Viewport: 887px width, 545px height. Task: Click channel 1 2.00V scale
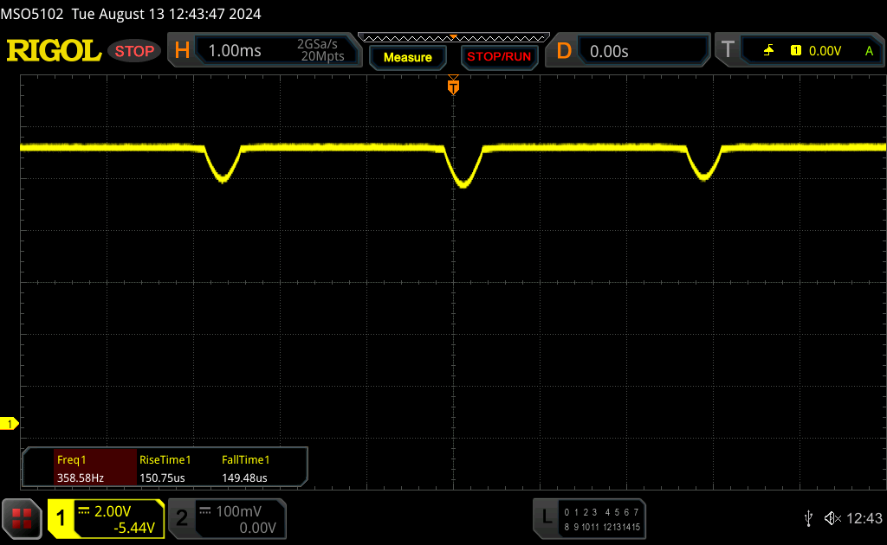click(x=113, y=511)
